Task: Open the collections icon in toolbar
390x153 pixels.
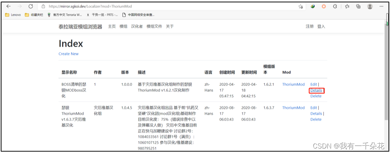Action: pyautogui.click(x=358, y=6)
